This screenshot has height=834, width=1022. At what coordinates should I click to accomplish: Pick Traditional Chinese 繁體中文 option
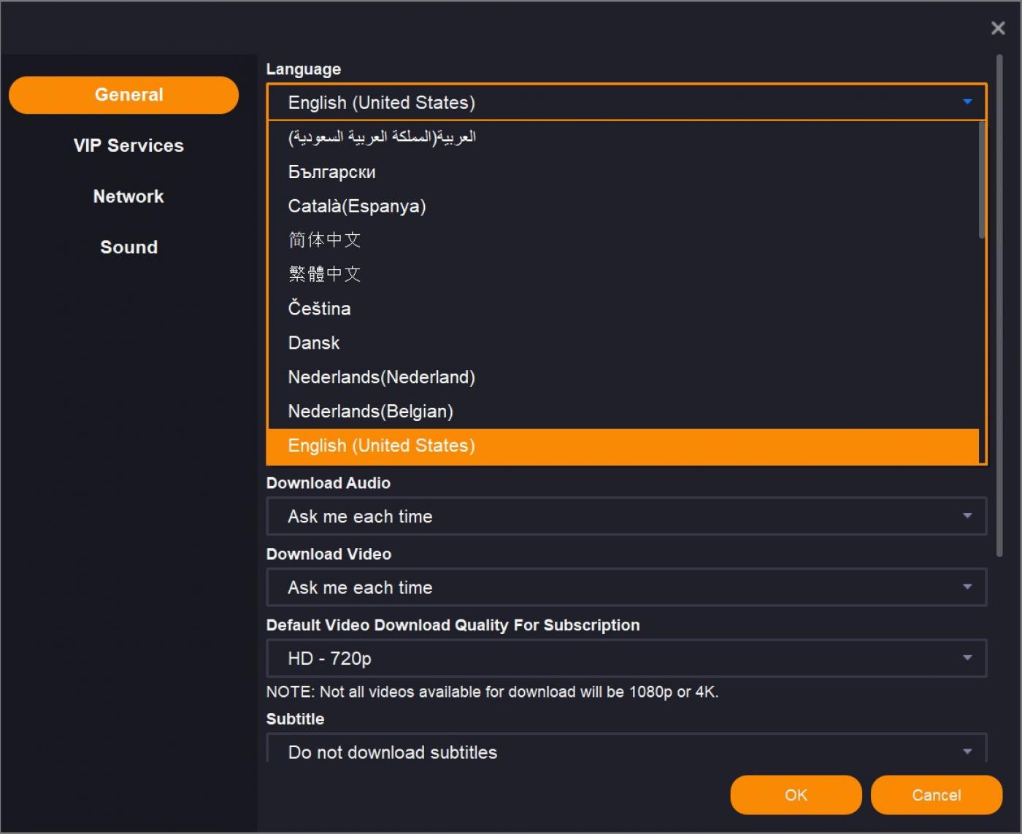pyautogui.click(x=325, y=274)
